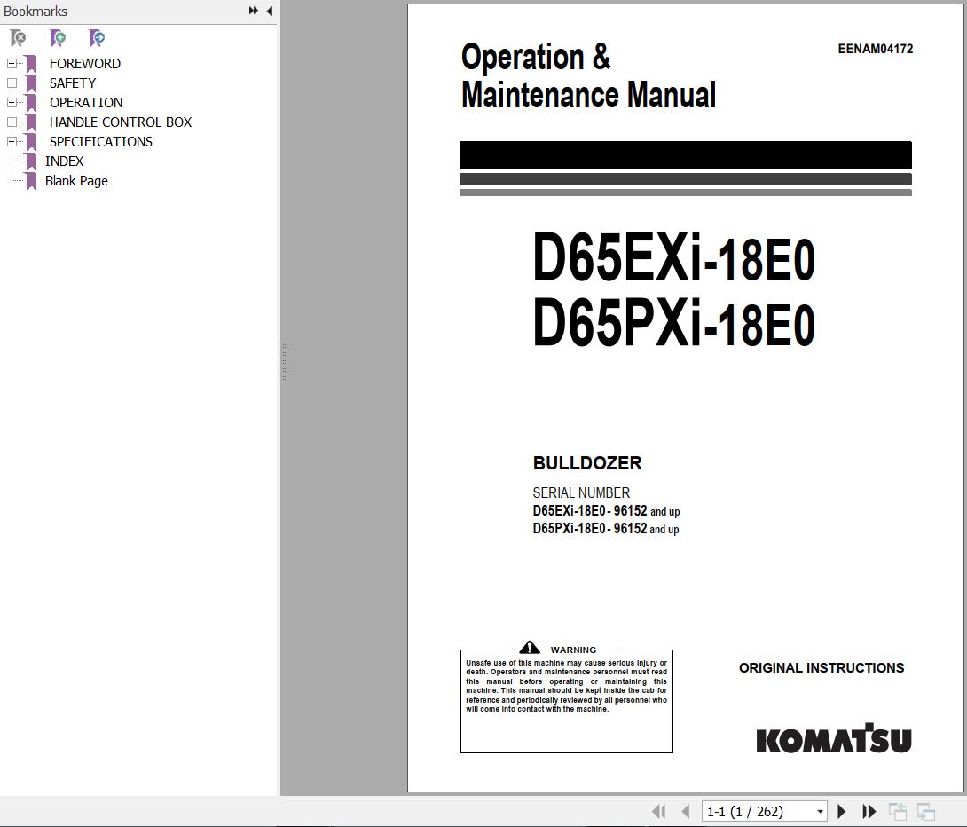Open the SPECIFICATIONS bookmark
967x827 pixels.
[x=101, y=141]
